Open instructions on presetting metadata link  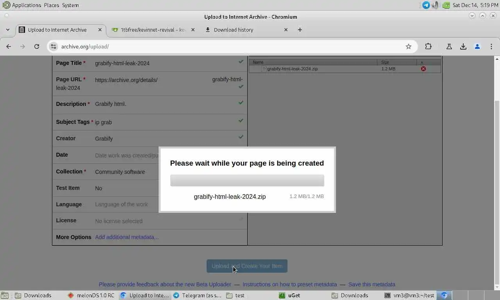click(x=289, y=284)
